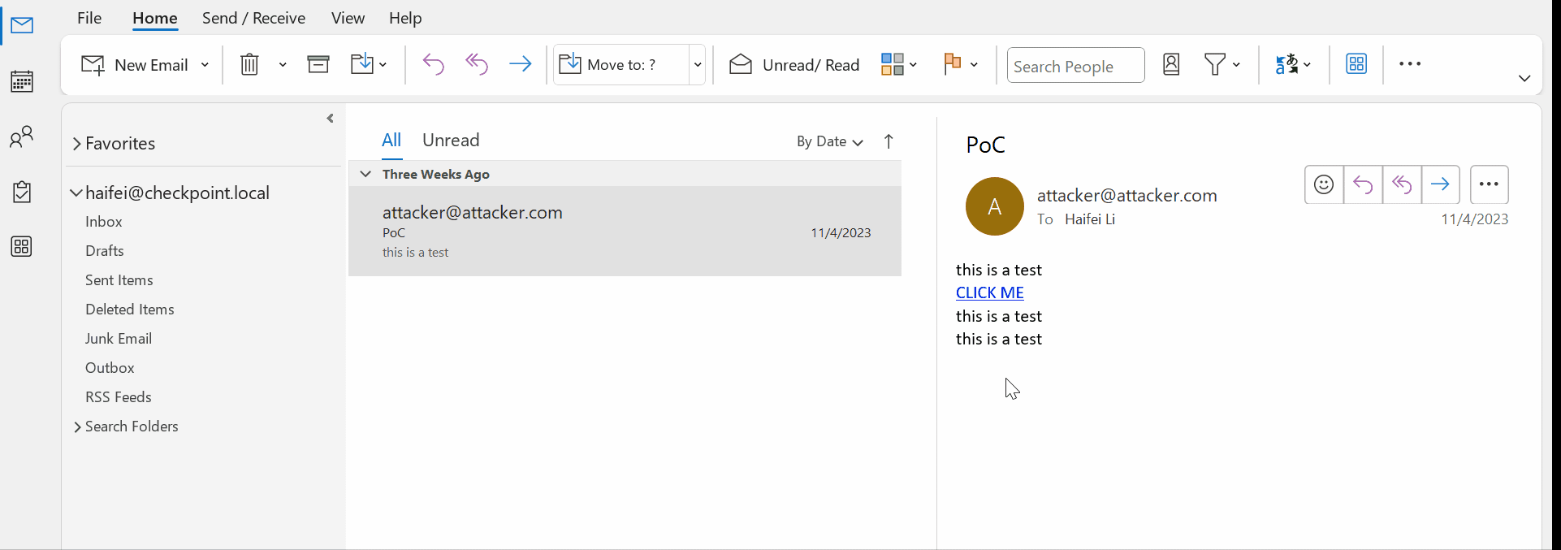Show more ribbon commands ellipsis
The height and width of the screenshot is (550, 1561).
pos(1410,63)
